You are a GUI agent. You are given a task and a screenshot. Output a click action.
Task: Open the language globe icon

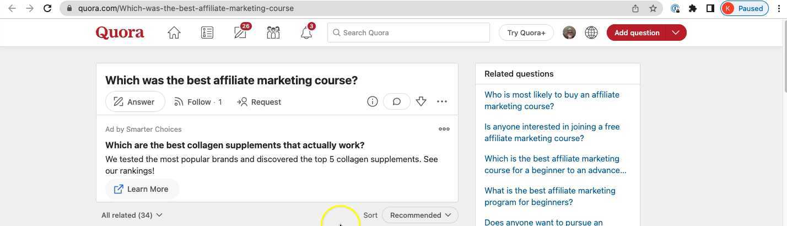click(591, 33)
